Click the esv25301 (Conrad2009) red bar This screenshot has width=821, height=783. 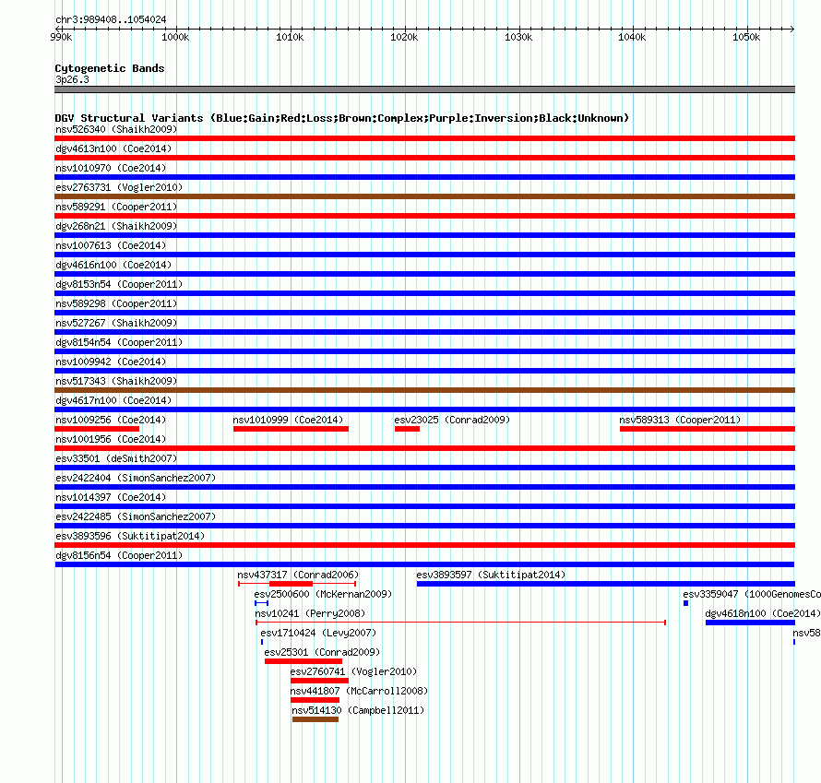[303, 661]
